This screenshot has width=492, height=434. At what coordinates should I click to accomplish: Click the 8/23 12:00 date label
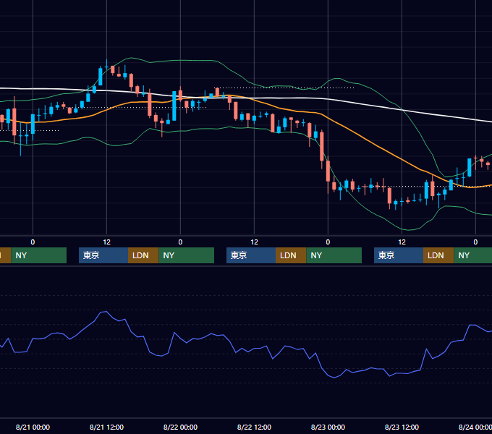(x=402, y=427)
